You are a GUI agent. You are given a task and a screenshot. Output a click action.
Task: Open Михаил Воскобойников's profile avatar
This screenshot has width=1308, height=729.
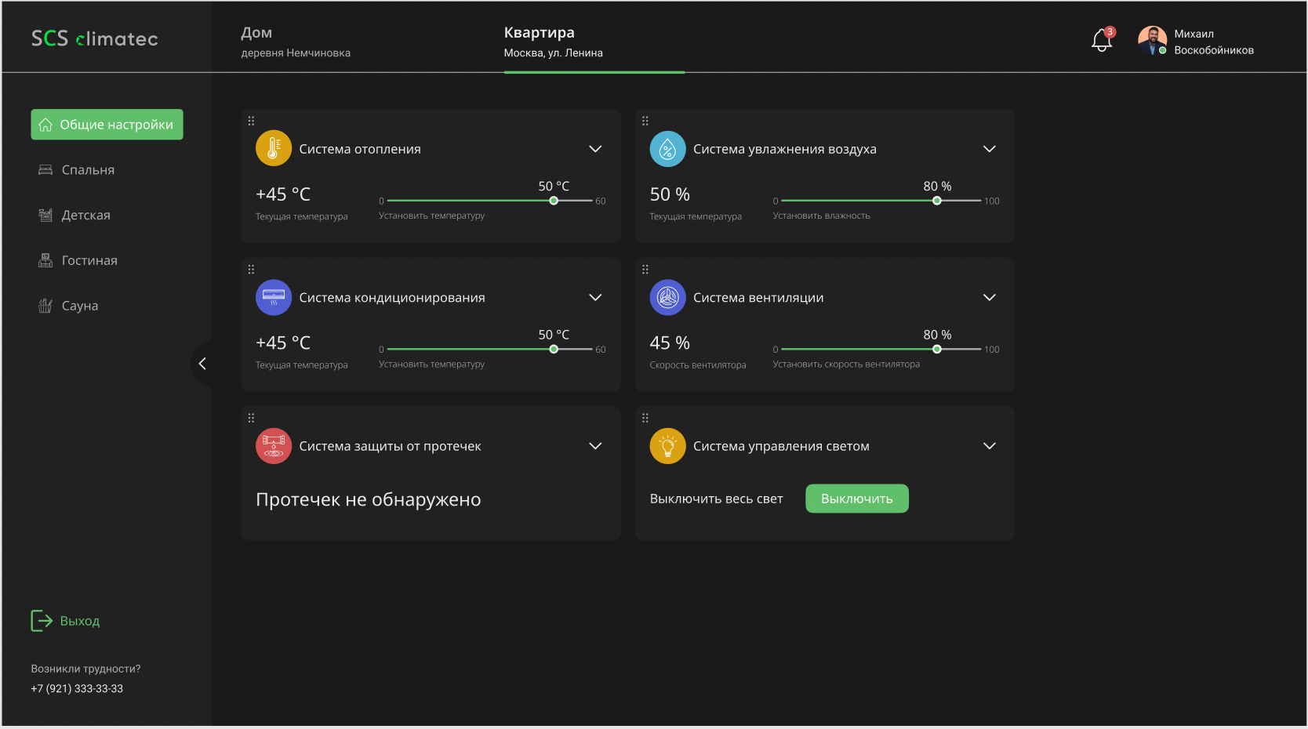tap(1152, 41)
